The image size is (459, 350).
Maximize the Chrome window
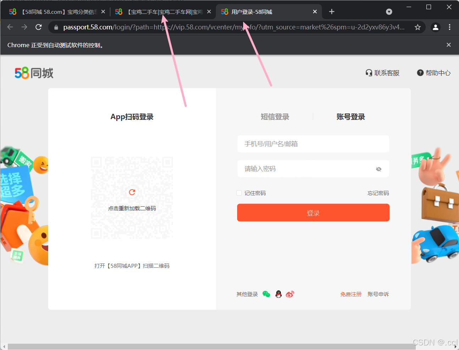pos(429,7)
